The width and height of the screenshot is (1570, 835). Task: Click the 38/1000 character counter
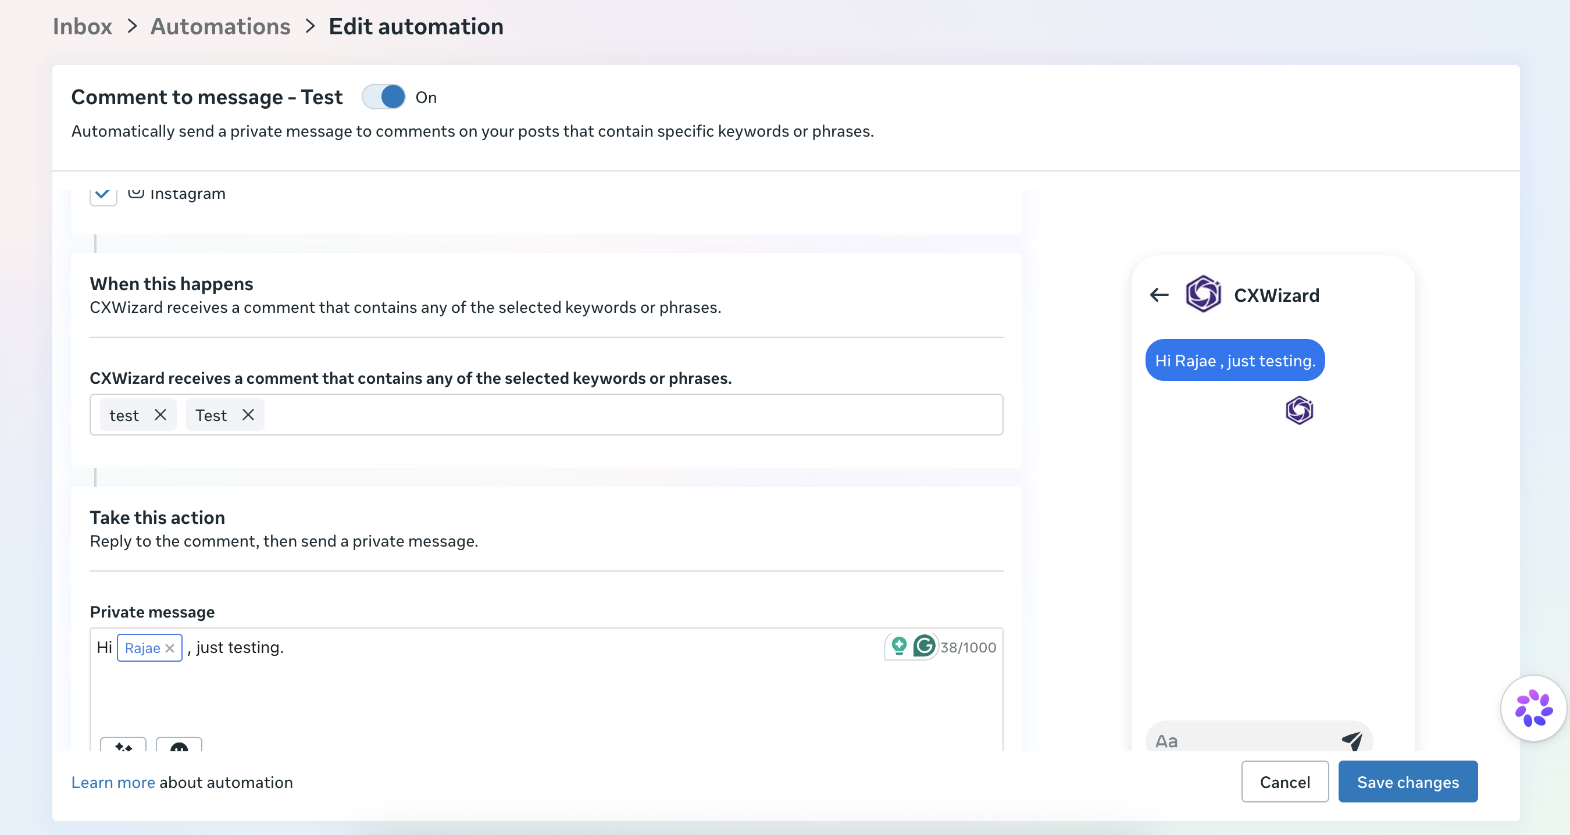[968, 648]
